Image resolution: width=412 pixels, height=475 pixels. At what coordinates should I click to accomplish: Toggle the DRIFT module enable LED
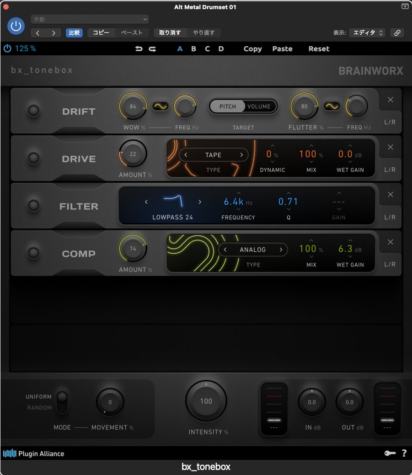tap(34, 111)
